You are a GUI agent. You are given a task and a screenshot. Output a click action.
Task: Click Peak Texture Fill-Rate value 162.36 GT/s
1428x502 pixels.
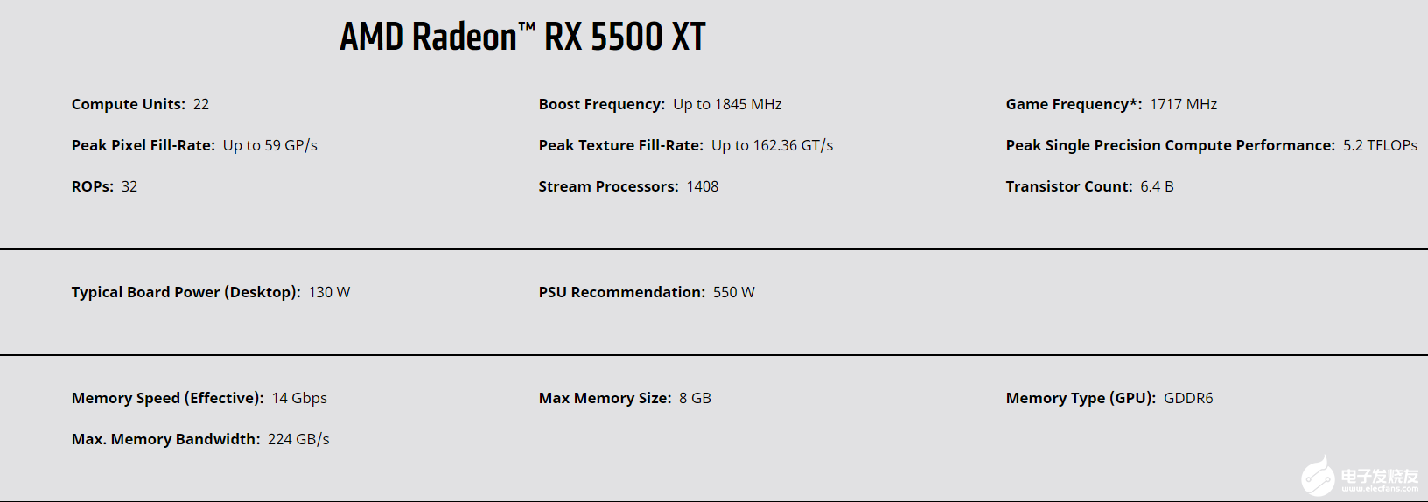coord(773,145)
